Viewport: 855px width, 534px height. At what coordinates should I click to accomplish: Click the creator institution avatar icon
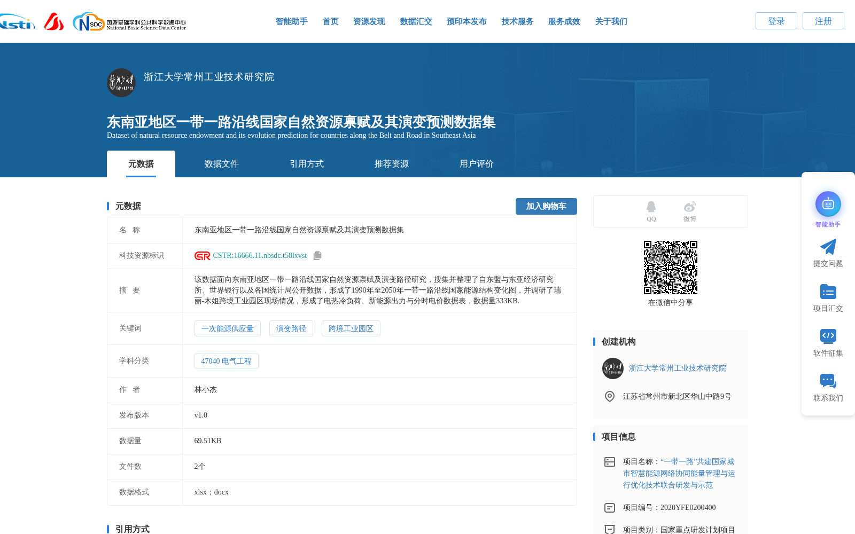613,368
